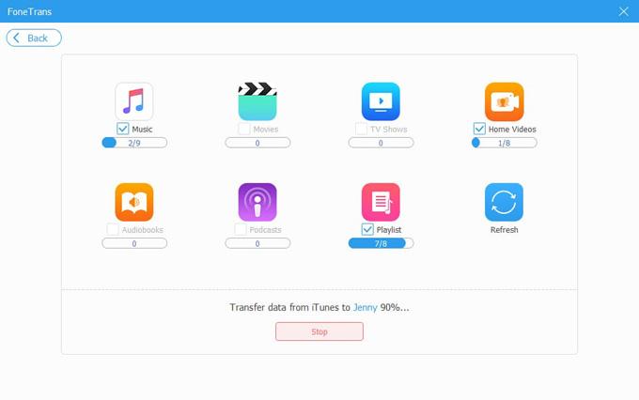Open the Home Videos camera icon
This screenshot has height=400, width=639.
point(504,101)
